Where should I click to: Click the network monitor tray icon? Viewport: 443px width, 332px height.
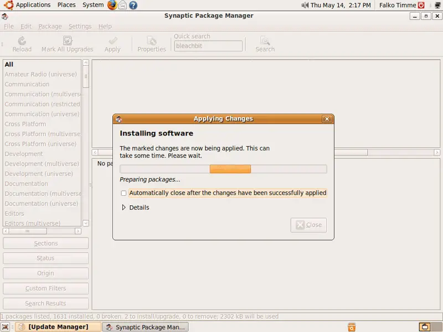(x=438, y=5)
